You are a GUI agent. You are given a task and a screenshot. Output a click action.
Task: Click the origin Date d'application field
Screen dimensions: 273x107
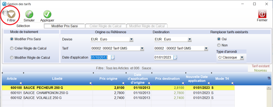tap(100, 57)
